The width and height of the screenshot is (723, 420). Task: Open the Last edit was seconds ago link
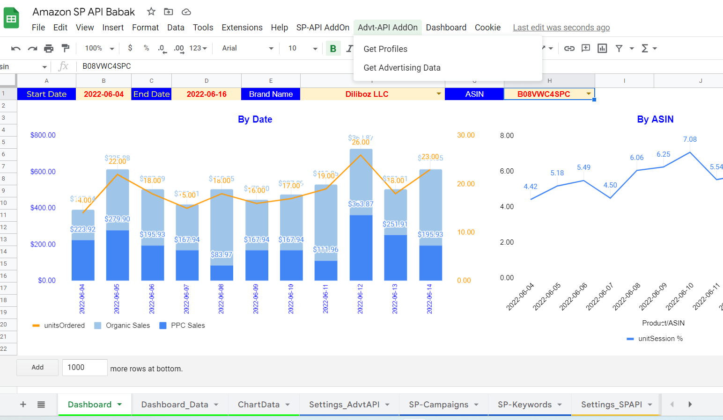pyautogui.click(x=561, y=28)
